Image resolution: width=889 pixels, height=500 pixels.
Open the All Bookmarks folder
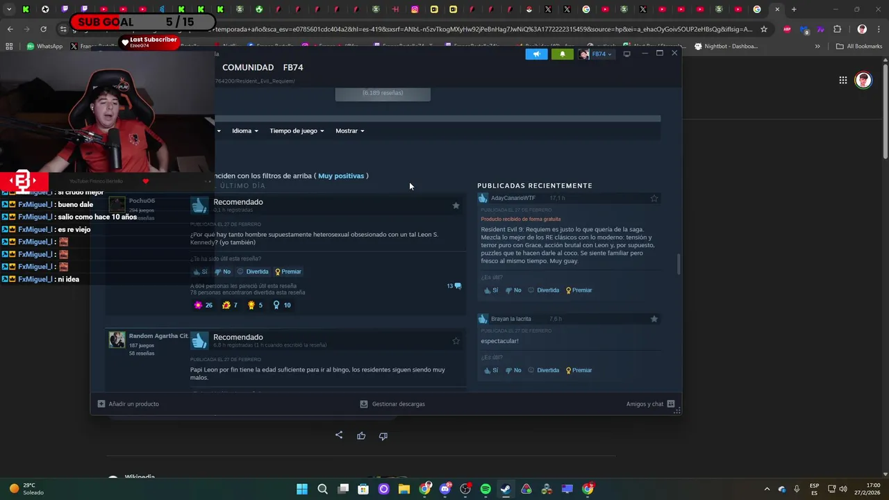tap(859, 47)
